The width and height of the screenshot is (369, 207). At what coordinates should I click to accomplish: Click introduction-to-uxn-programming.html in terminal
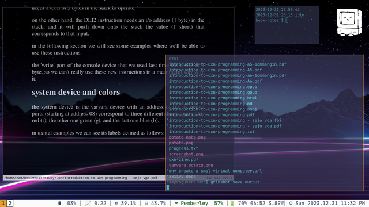[213, 98]
